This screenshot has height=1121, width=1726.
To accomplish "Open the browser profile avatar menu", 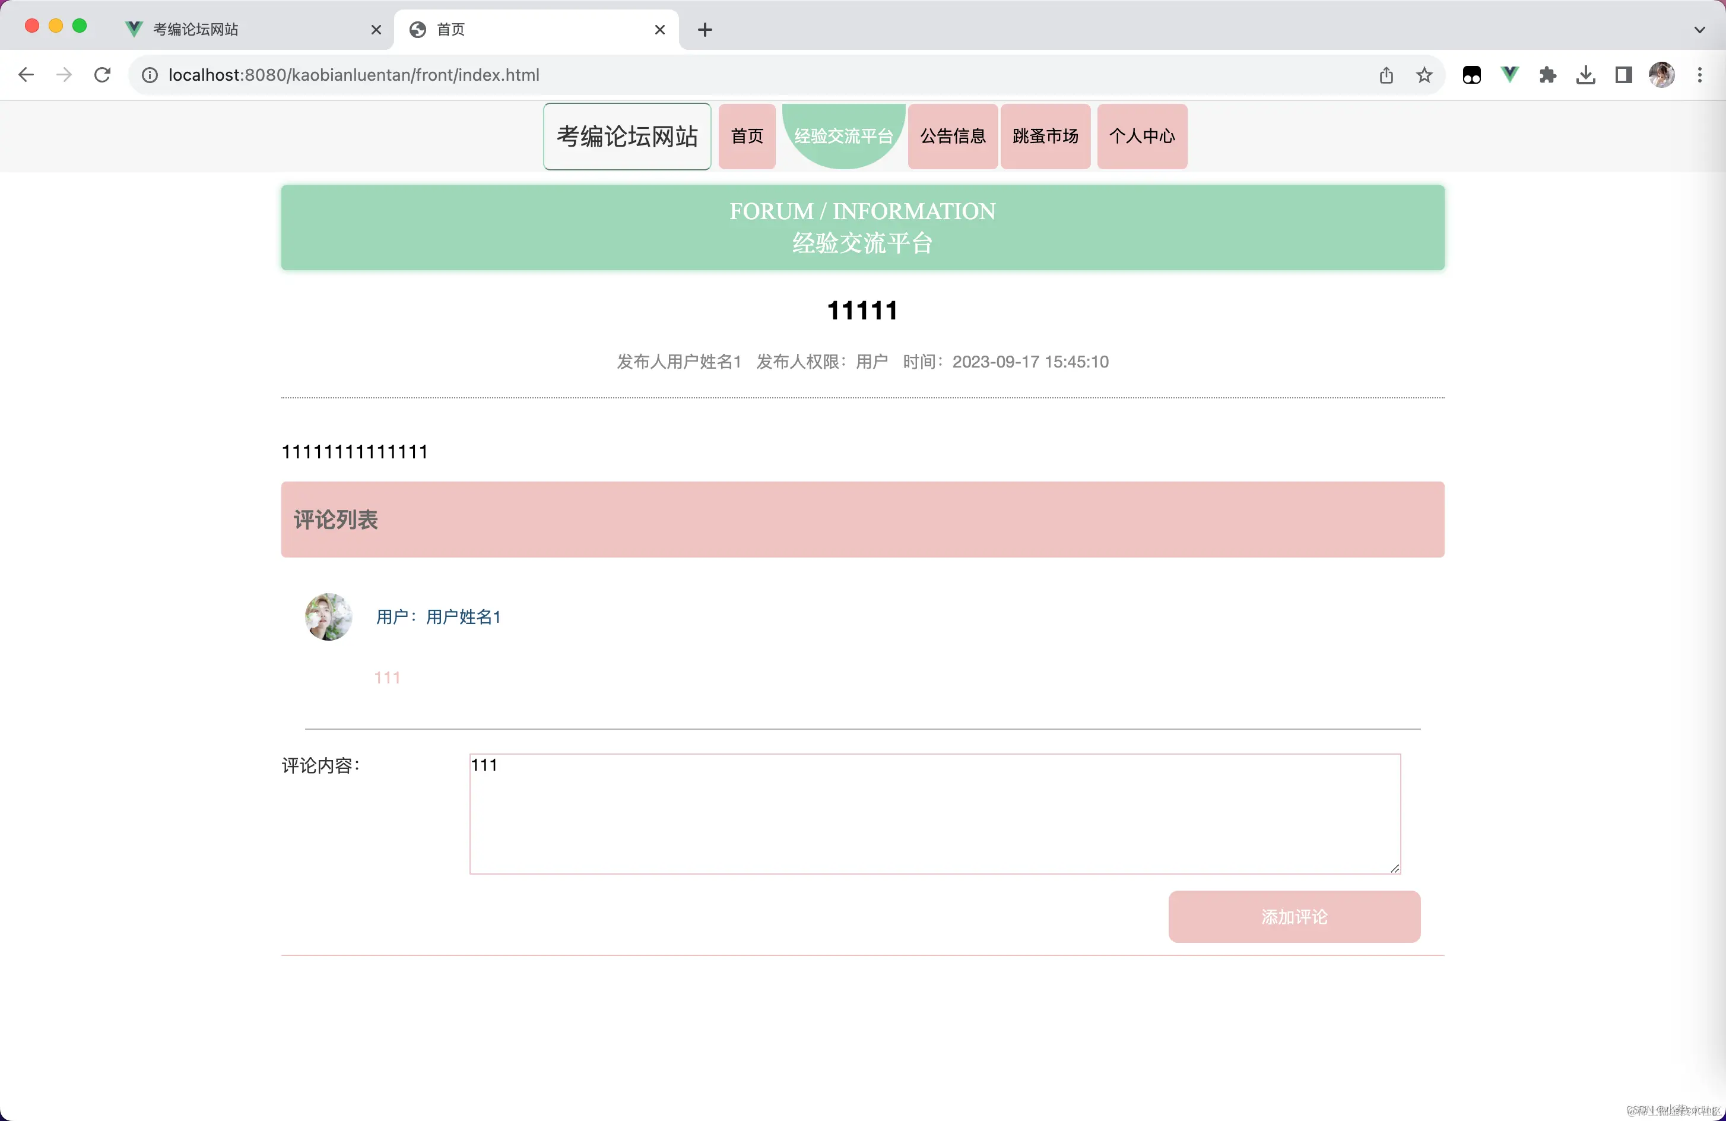I will pos(1662,75).
